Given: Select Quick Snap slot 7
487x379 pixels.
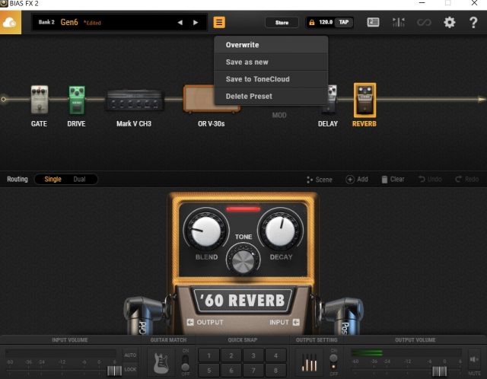Looking at the screenshot, I should [253, 371].
